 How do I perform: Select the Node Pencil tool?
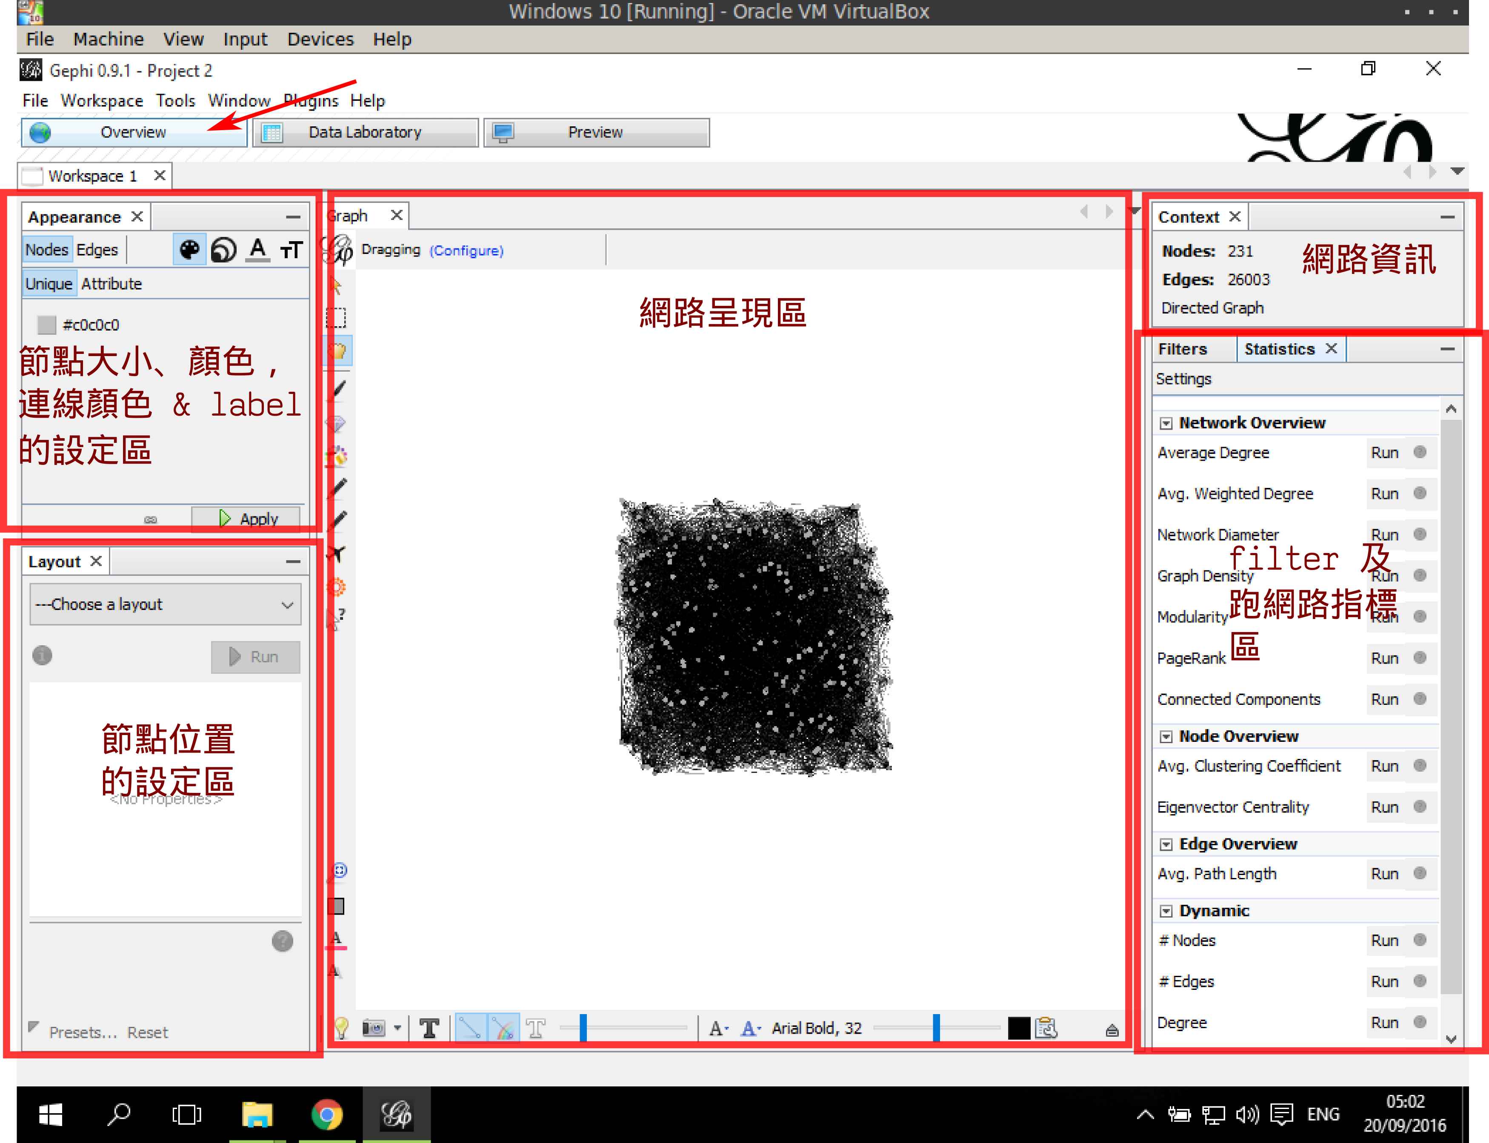coord(337,488)
